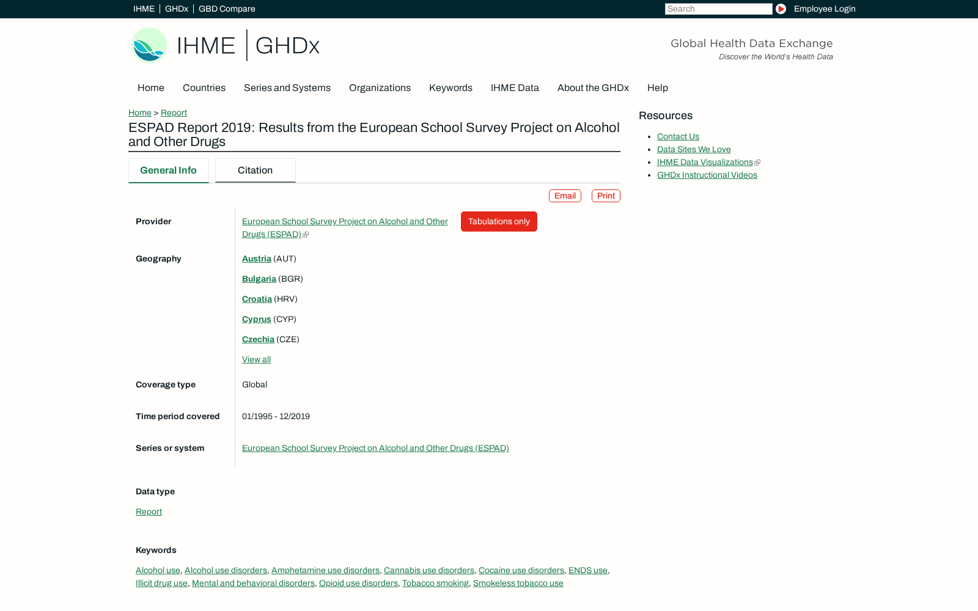Viewport: 978px width, 611px height.
Task: Open the Bulgaria geography link
Action: click(259, 279)
